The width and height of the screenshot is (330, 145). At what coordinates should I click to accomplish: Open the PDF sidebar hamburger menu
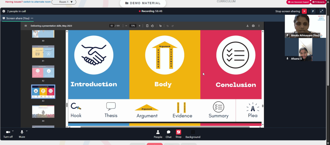[x=26, y=26]
